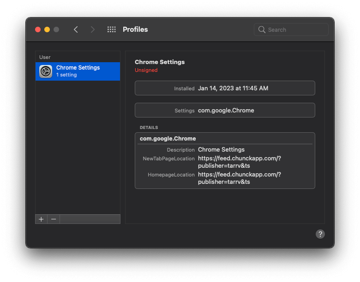The image size is (360, 282).
Task: Click the Description label in details
Action: pos(180,150)
